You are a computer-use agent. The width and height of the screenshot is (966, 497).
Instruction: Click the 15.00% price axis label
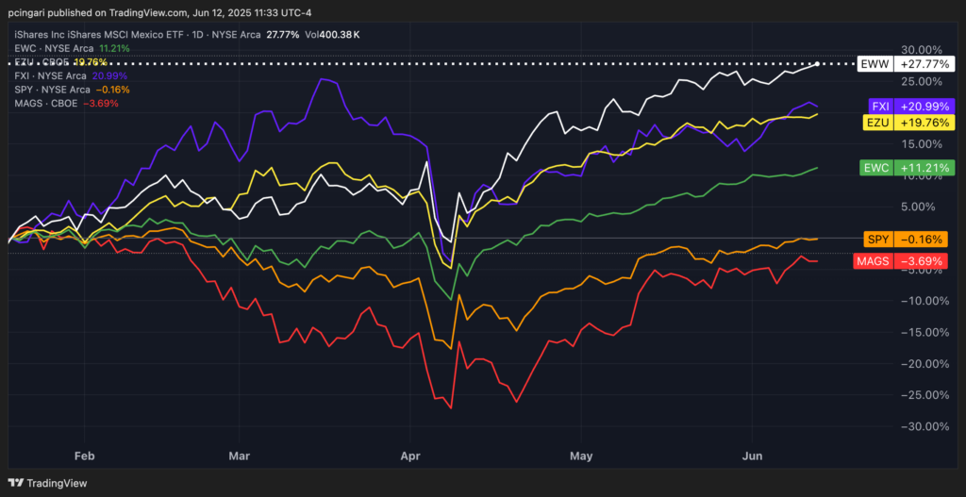pyautogui.click(x=924, y=144)
